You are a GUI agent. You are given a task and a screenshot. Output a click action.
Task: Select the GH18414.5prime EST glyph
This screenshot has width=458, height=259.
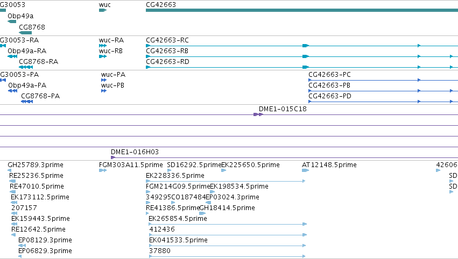pyautogui.click(x=202, y=213)
